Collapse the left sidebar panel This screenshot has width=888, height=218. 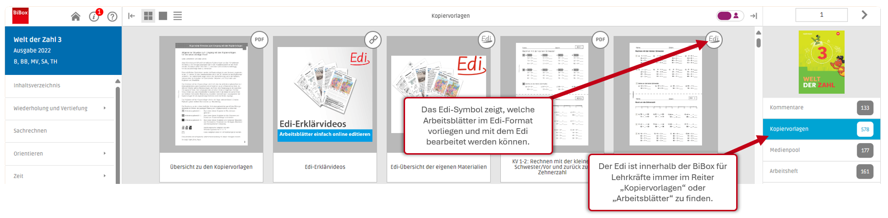[132, 16]
